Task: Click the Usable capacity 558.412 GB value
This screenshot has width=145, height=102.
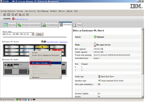Action: (98, 52)
